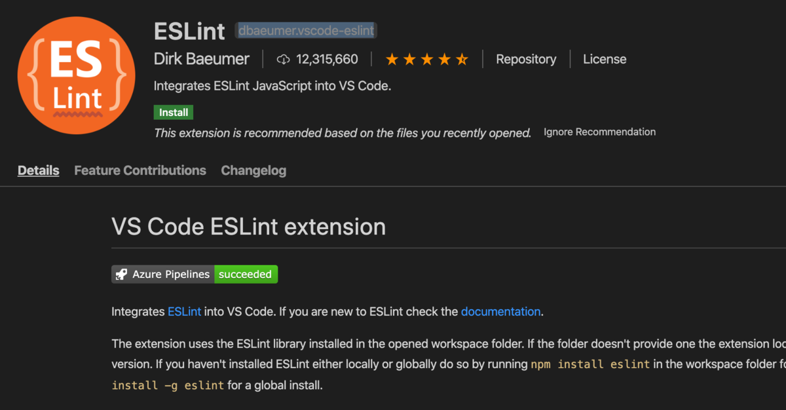
Task: Open publisher Dirk Baeumer's page
Action: point(202,59)
